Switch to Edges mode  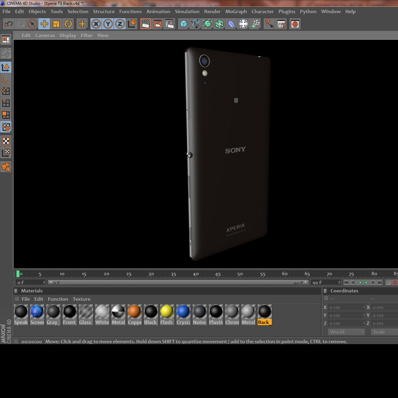[x=6, y=103]
